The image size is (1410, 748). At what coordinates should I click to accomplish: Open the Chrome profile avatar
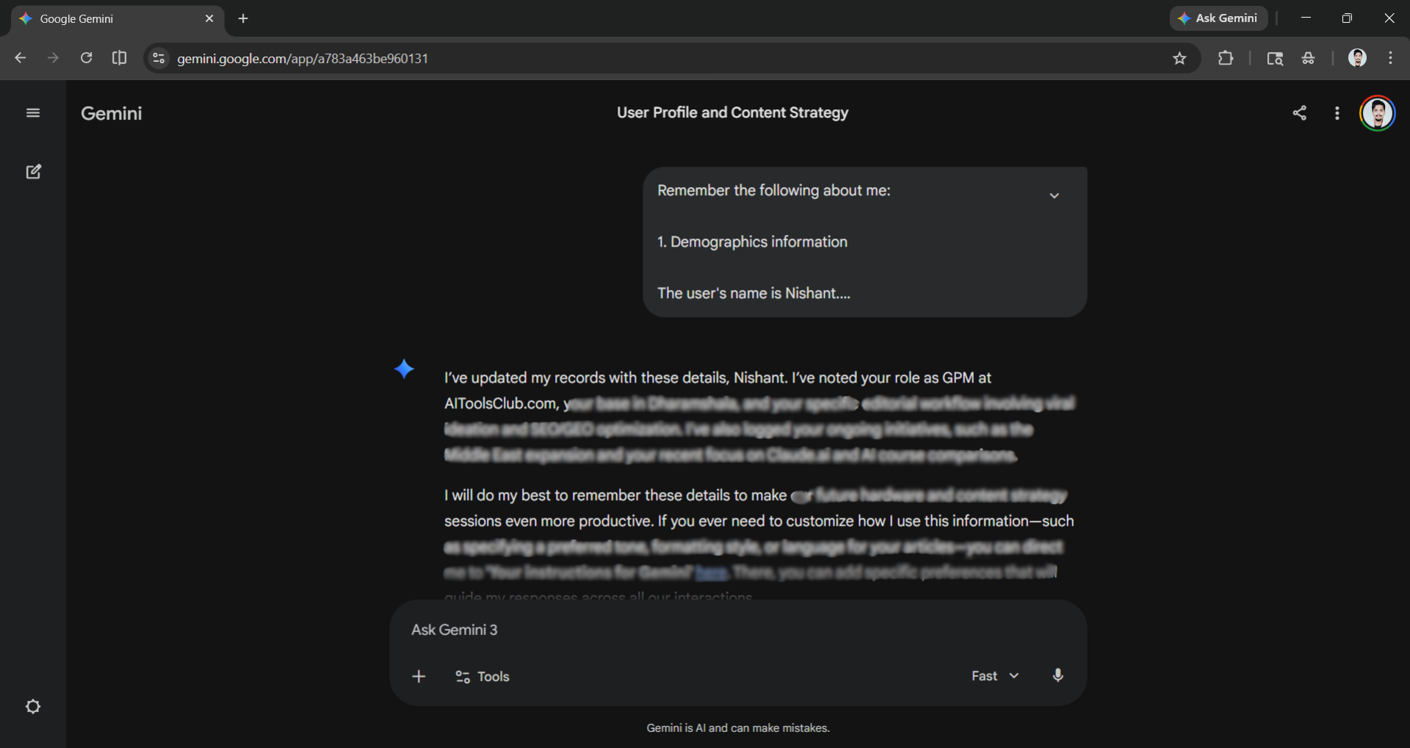pos(1357,58)
